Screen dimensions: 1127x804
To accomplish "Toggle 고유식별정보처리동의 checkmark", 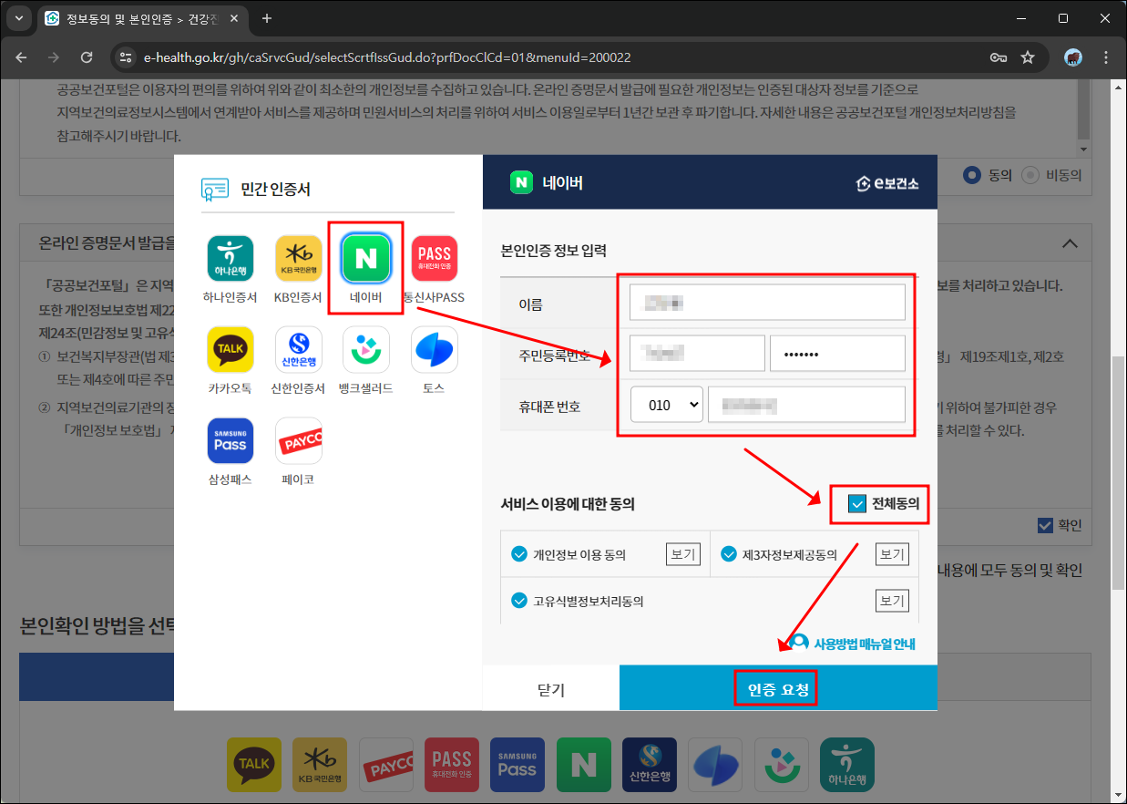I will coord(519,601).
